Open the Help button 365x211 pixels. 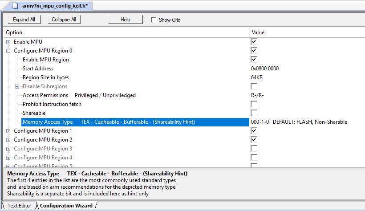click(125, 20)
